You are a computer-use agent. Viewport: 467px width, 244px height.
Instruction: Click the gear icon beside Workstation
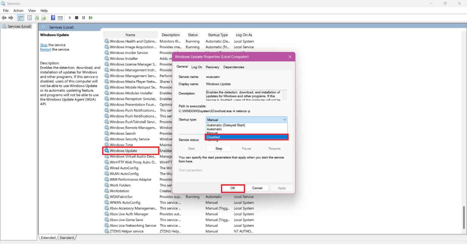[107, 191]
